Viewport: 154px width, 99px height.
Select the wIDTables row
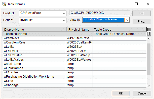[75, 72]
